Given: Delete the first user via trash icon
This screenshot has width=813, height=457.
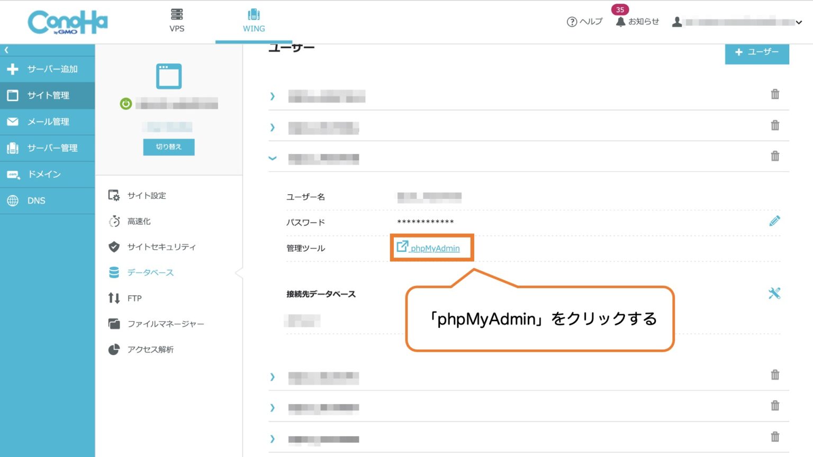Looking at the screenshot, I should click(x=774, y=94).
